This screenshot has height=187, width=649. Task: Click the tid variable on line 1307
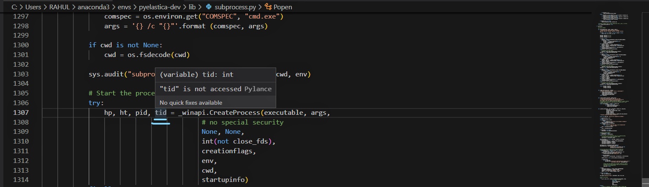(160, 113)
